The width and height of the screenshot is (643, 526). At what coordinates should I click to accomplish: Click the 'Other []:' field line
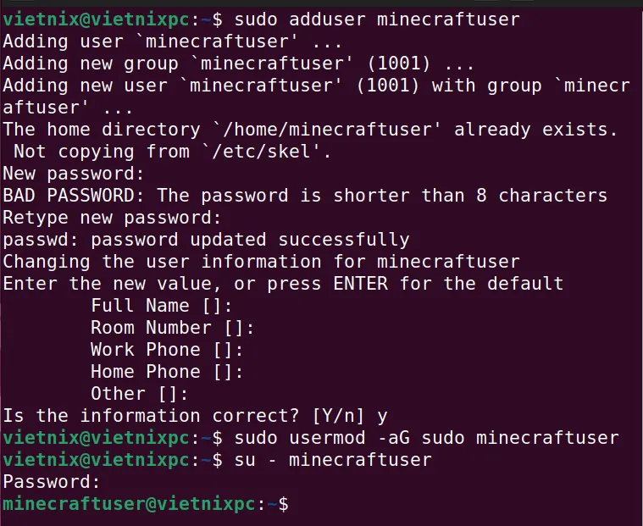click(x=140, y=394)
